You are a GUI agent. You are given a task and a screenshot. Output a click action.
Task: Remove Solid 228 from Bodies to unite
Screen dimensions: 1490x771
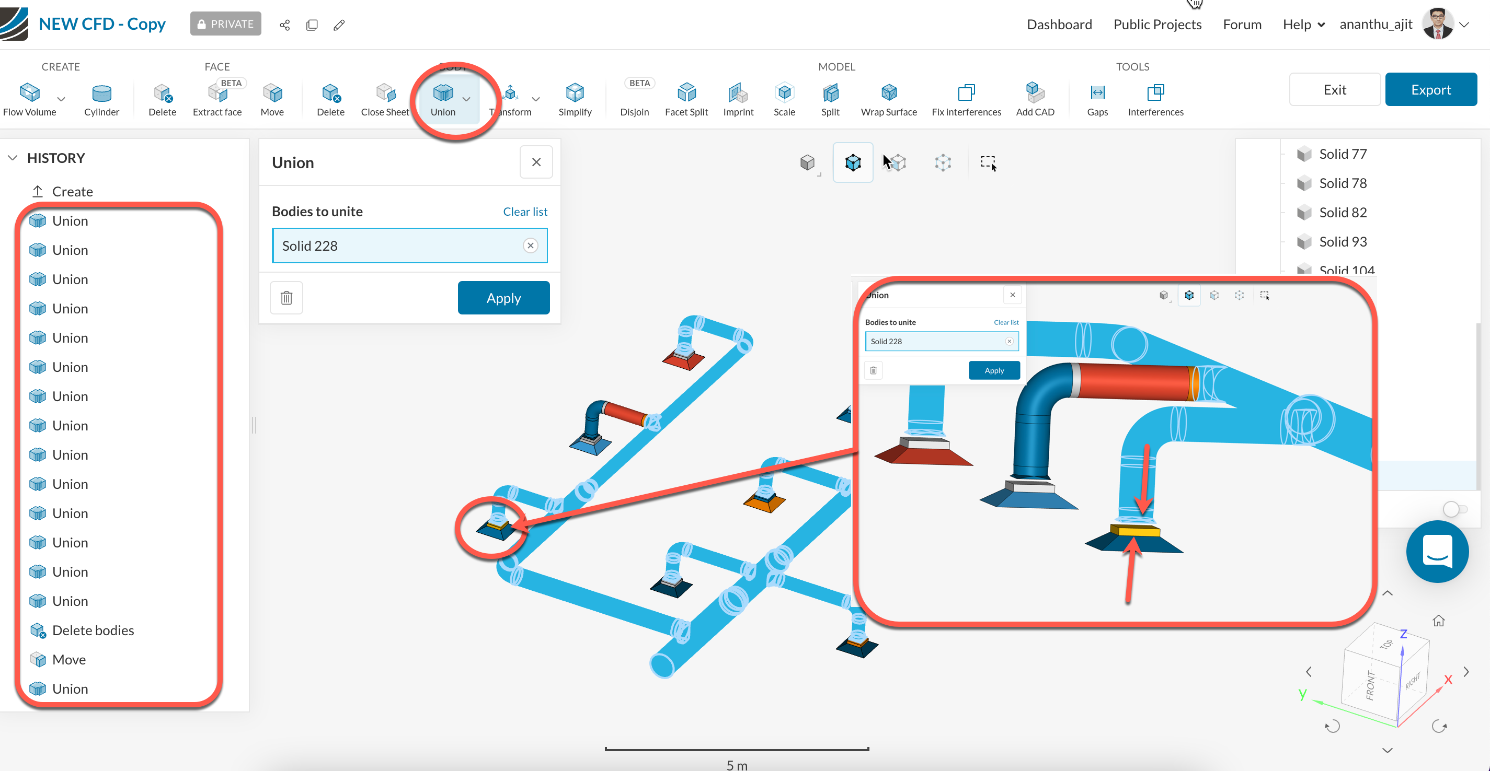tap(530, 245)
